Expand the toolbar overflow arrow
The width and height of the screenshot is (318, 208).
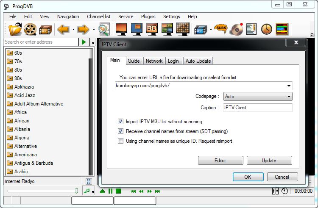pos(312,35)
